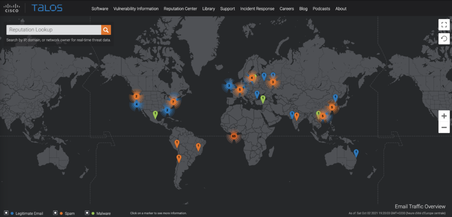Toggle the Malware filter checkbox
The width and height of the screenshot is (452, 217).
[87, 213]
